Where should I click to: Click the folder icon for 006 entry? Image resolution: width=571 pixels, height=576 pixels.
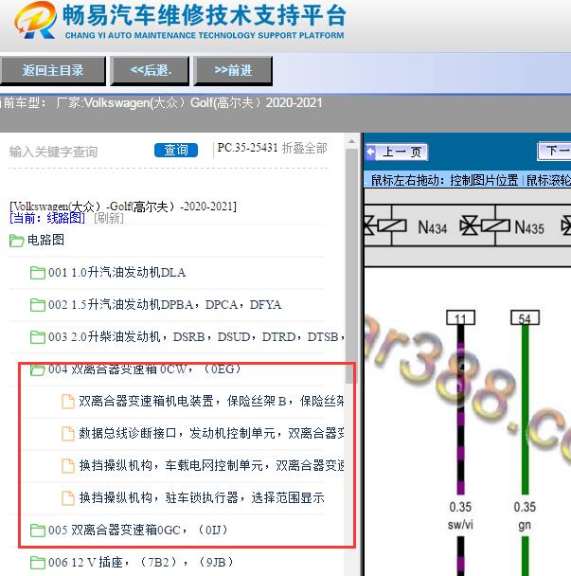point(38,563)
